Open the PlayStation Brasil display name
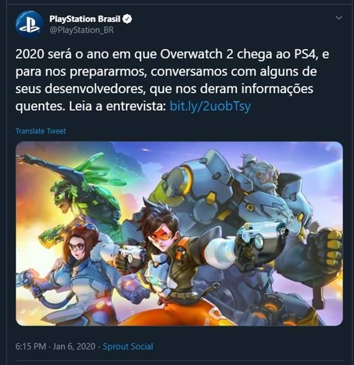The width and height of the screenshot is (354, 365). click(85, 19)
